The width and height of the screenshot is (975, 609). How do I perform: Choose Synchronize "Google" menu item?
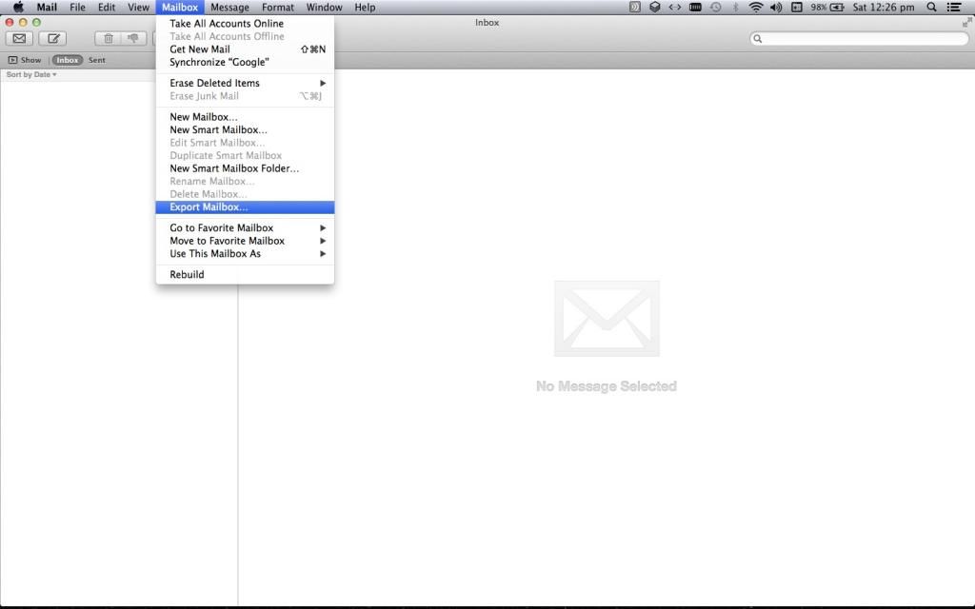245,63
